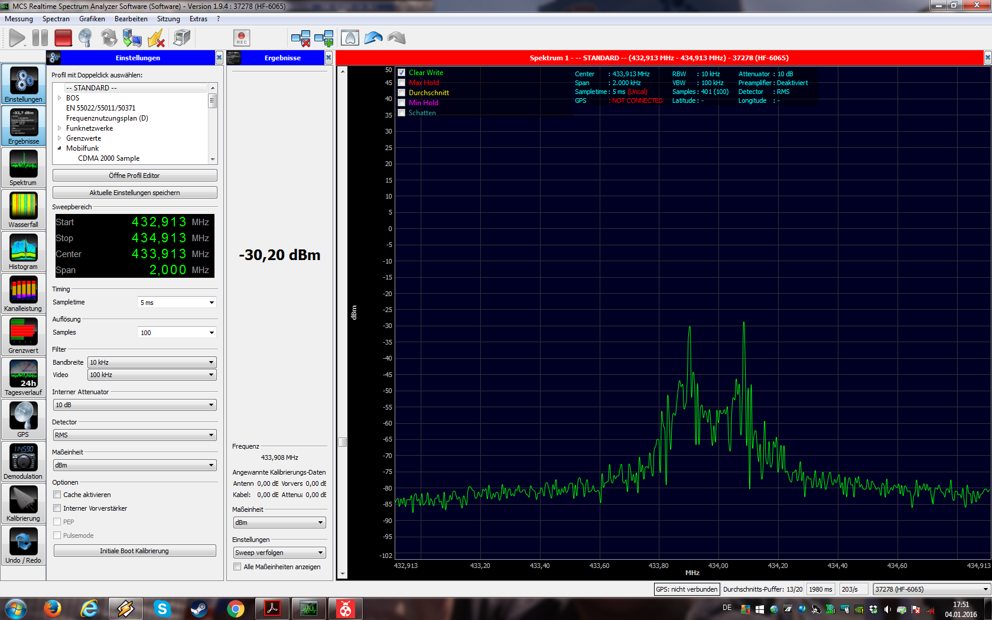Screen dimensions: 992x620
Task: Open the Sweep verfolgen dropdown
Action: pyautogui.click(x=279, y=553)
